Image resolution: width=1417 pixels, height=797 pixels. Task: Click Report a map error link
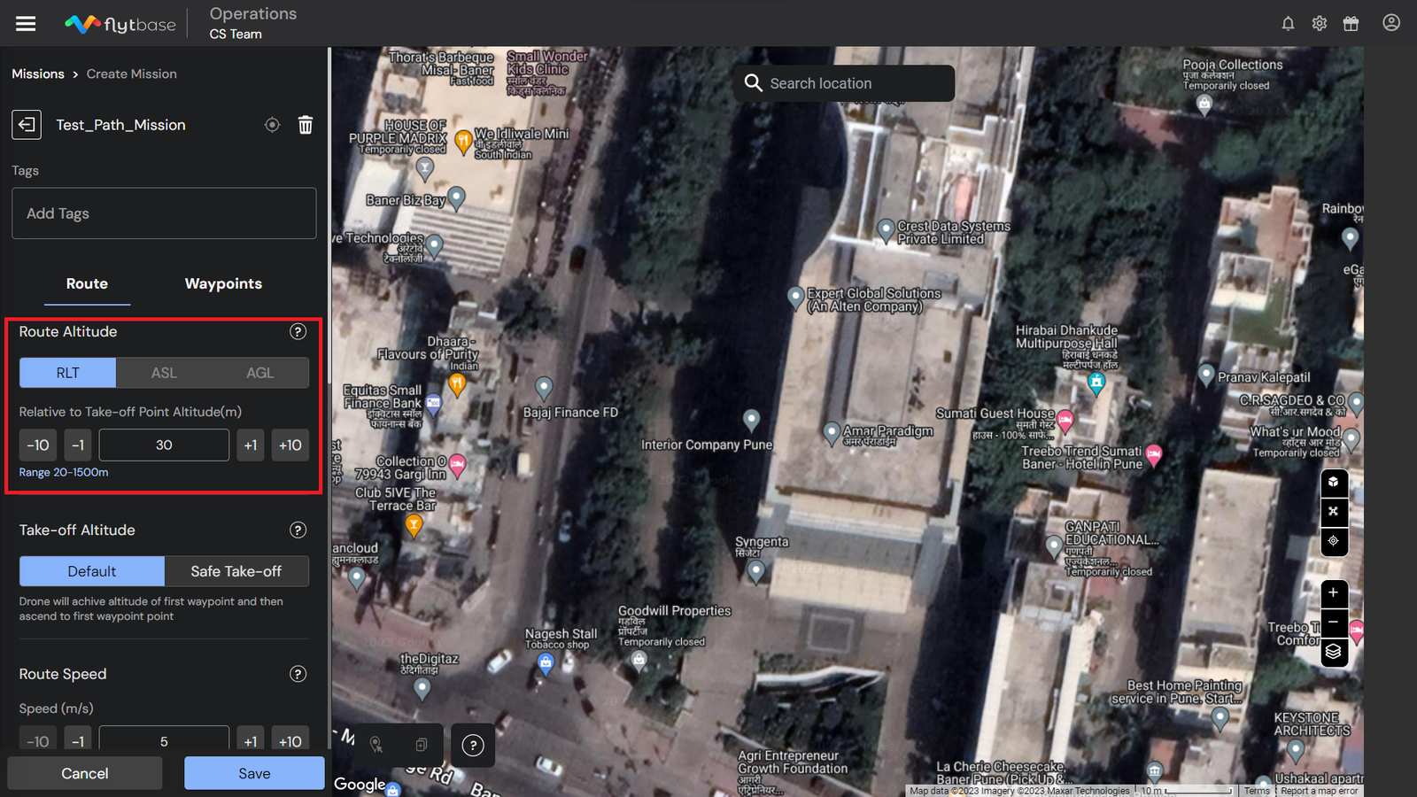pos(1319,791)
